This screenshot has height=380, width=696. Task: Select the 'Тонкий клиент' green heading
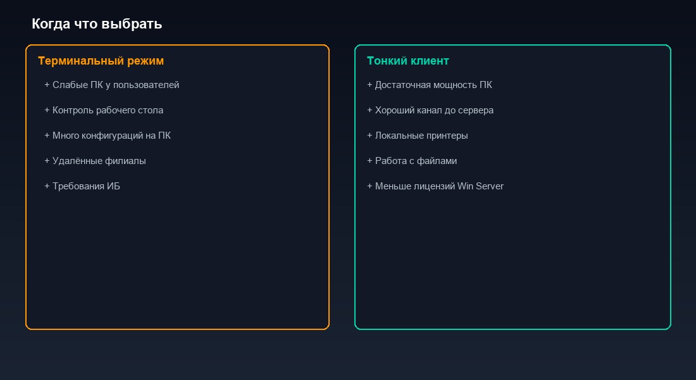pos(407,61)
